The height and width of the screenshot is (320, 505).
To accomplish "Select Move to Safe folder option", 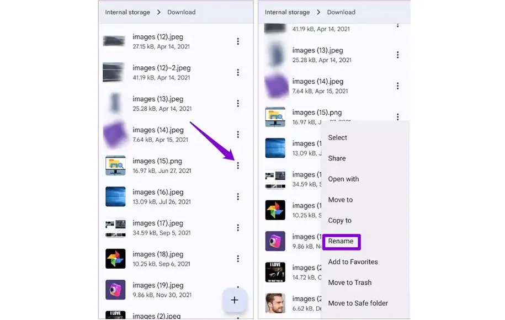I will [358, 303].
